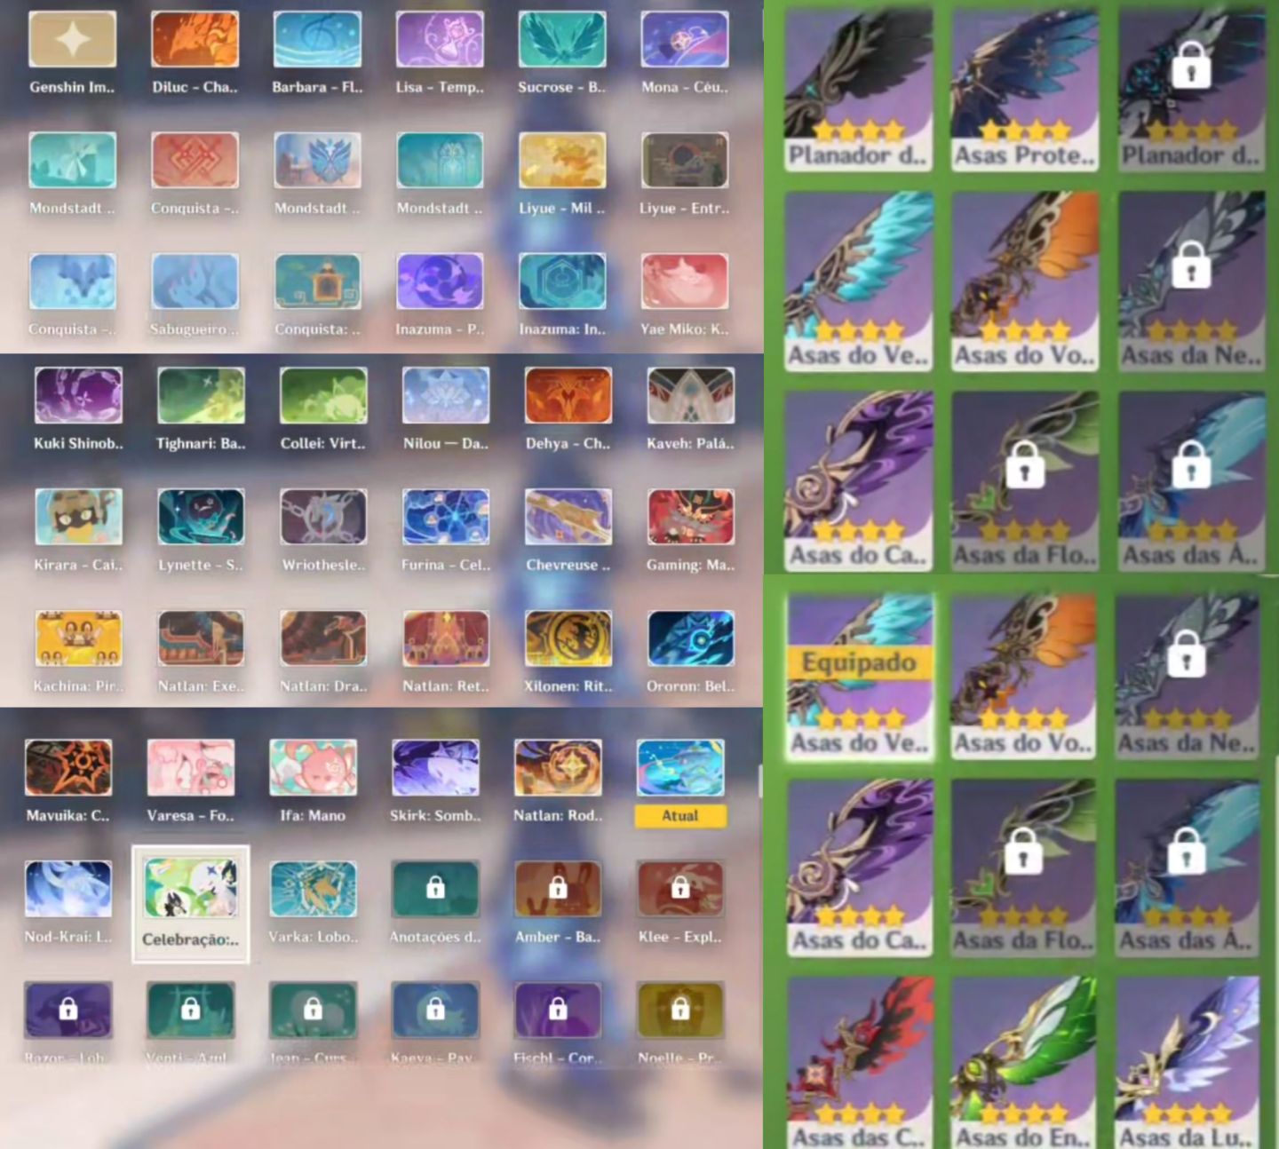Choose the green Asas do En.. glider
Screen dimensions: 1279x1149
(x=1024, y=1063)
